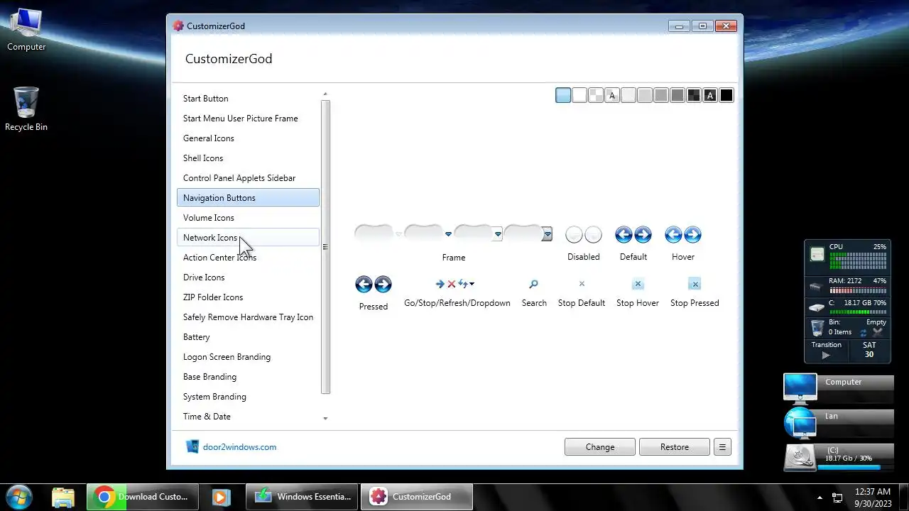Pick the dropdown arrow in Go/Stop/Refresh icons

(x=472, y=284)
